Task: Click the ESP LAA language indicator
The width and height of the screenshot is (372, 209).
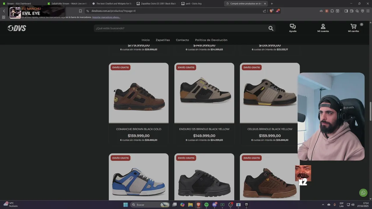Action: pyautogui.click(x=341, y=205)
